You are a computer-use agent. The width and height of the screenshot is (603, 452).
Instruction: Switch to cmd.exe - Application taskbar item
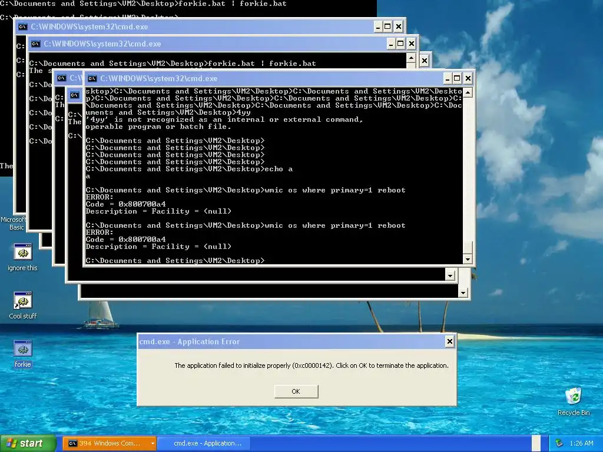(204, 443)
